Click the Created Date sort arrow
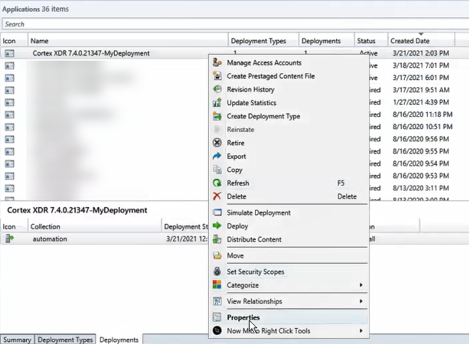469x344 pixels. (421, 34)
